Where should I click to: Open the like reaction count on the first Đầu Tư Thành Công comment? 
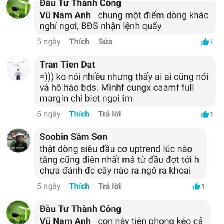207,42
